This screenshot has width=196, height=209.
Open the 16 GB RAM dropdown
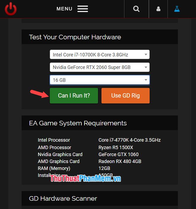(x=100, y=80)
